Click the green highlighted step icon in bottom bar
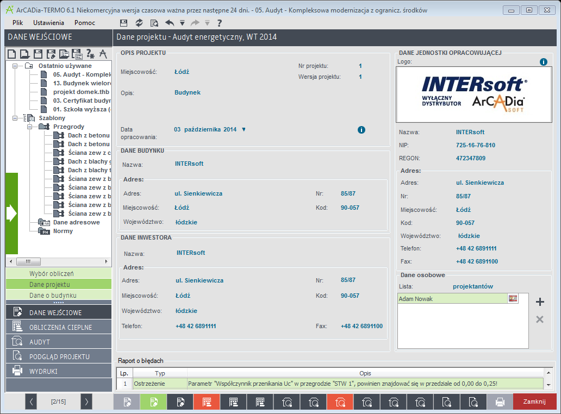This screenshot has height=414, width=561. 153,402
